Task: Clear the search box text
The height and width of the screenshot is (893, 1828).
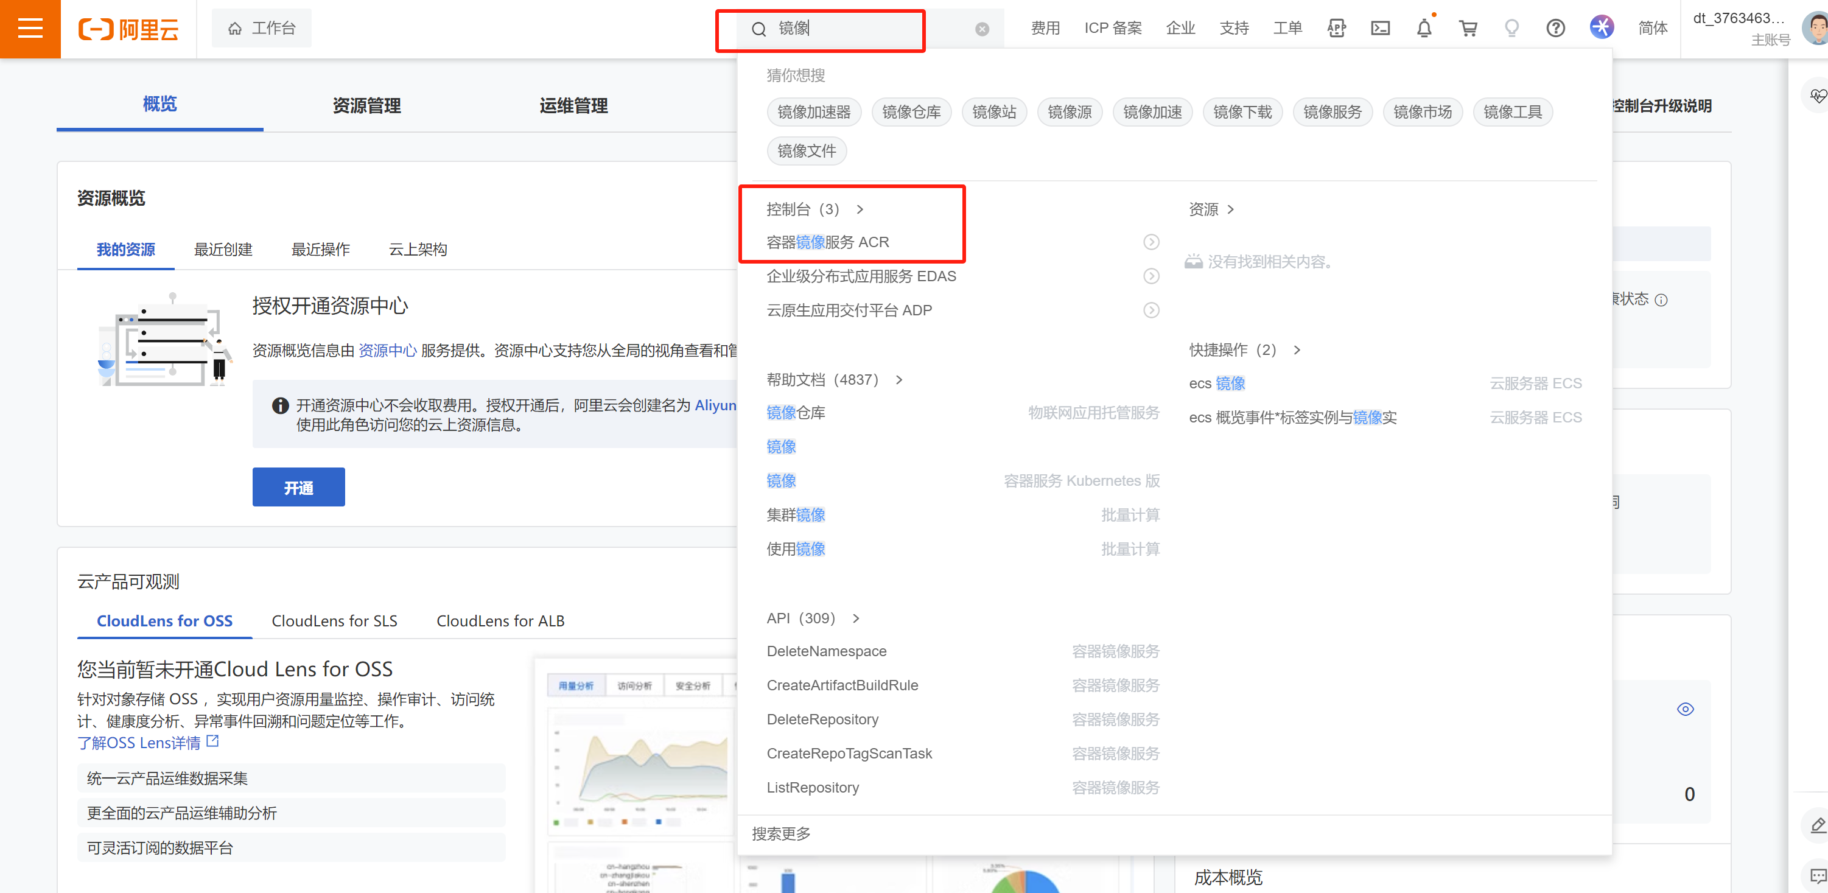Action: coord(982,29)
